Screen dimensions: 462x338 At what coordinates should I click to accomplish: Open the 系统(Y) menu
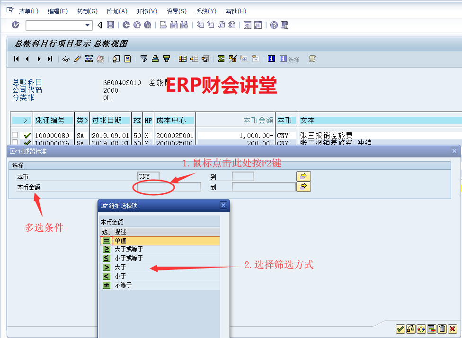click(x=206, y=11)
